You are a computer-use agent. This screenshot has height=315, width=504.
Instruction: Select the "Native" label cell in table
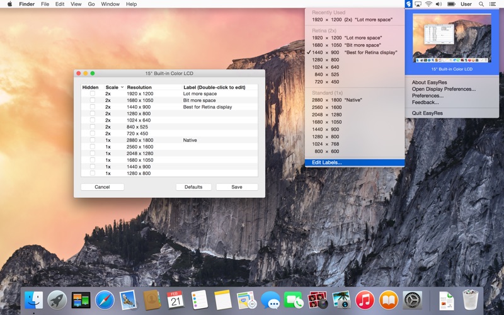coord(190,140)
